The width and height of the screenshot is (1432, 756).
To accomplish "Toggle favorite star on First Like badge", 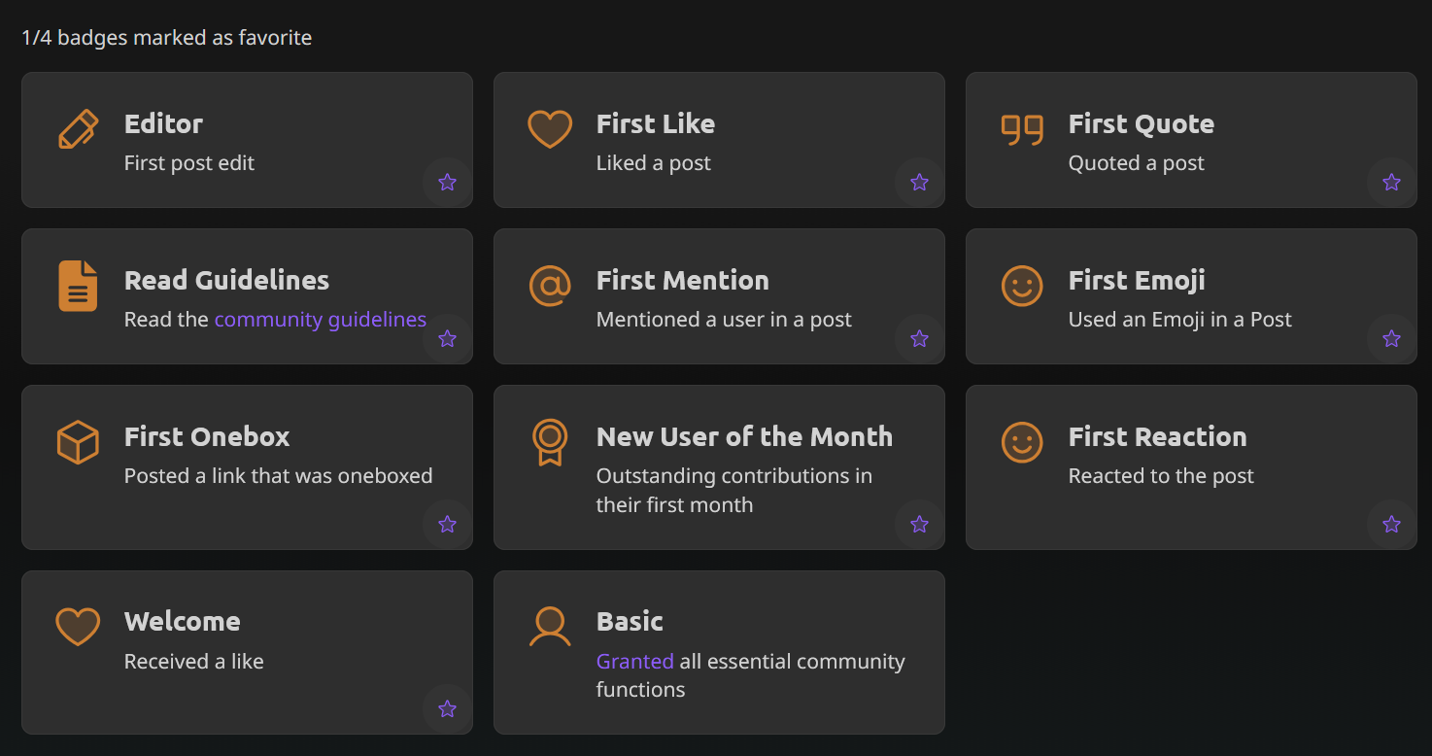I will (919, 182).
